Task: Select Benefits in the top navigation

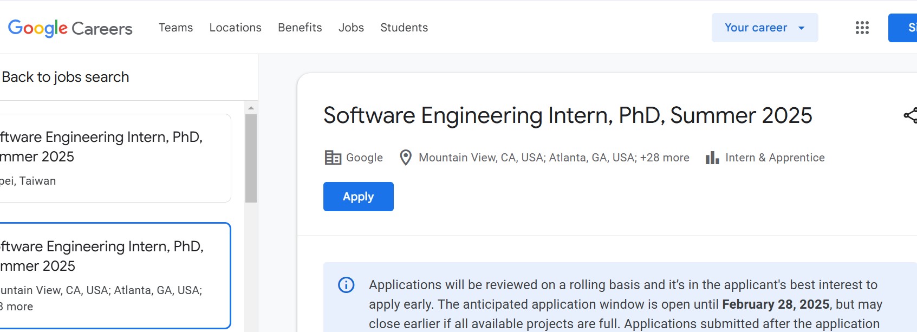Action: (300, 28)
